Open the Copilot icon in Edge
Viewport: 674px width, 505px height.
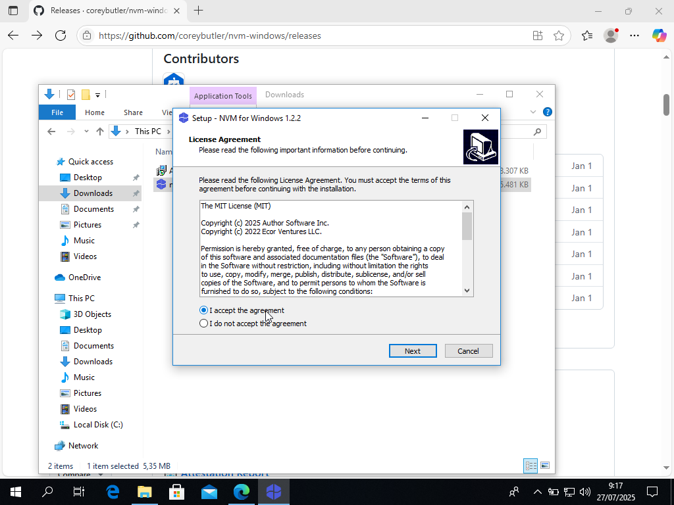(x=659, y=36)
